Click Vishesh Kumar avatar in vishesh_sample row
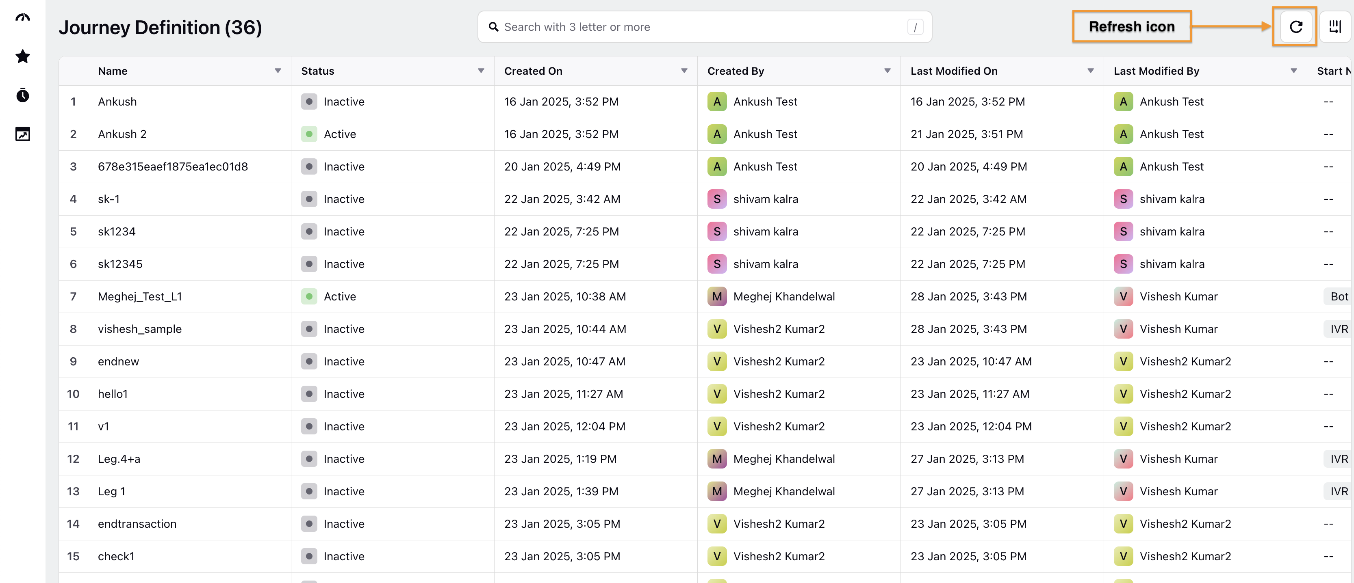 coord(1123,329)
